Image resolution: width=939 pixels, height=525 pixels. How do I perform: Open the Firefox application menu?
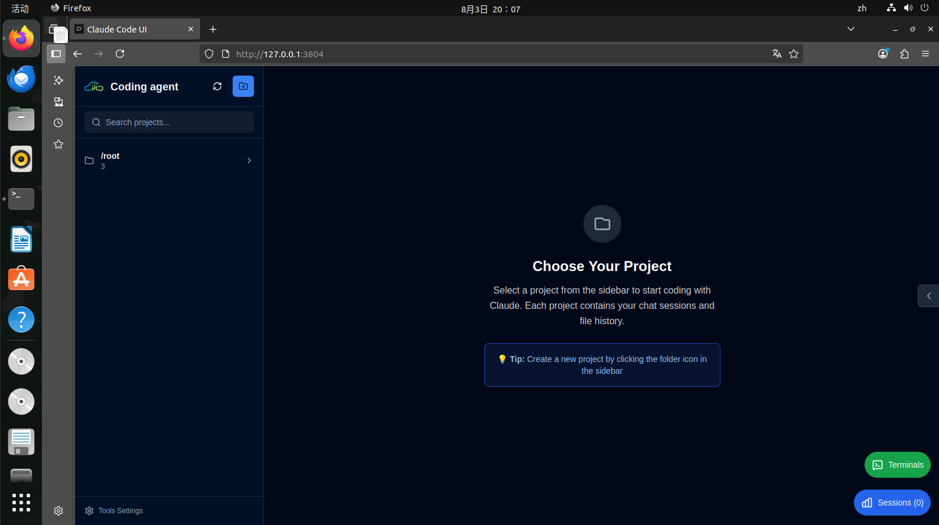click(x=925, y=54)
